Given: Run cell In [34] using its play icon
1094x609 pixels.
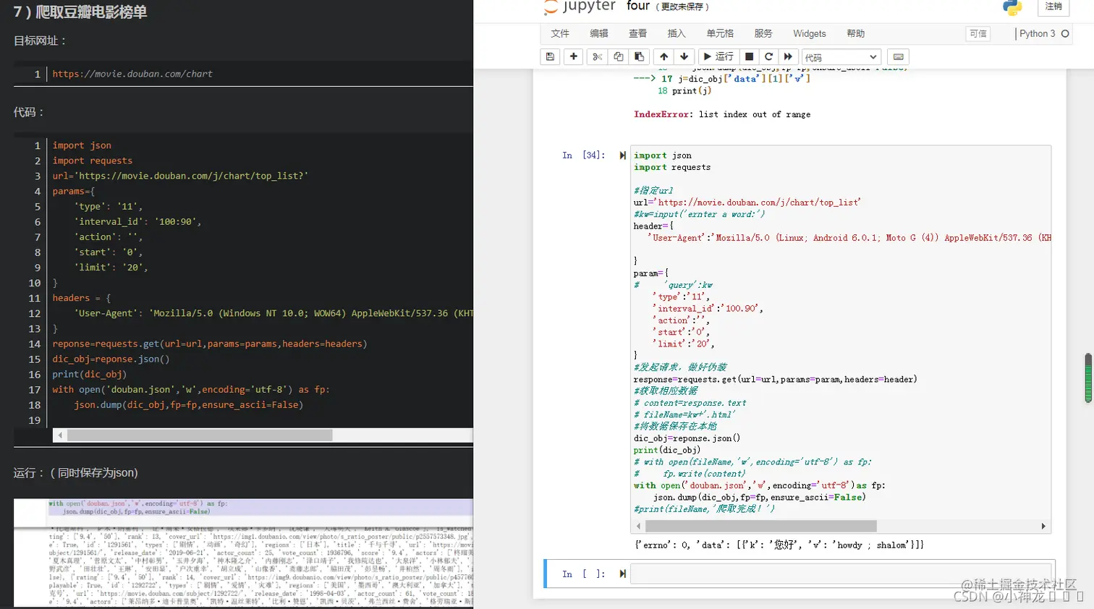Looking at the screenshot, I should (x=622, y=156).
